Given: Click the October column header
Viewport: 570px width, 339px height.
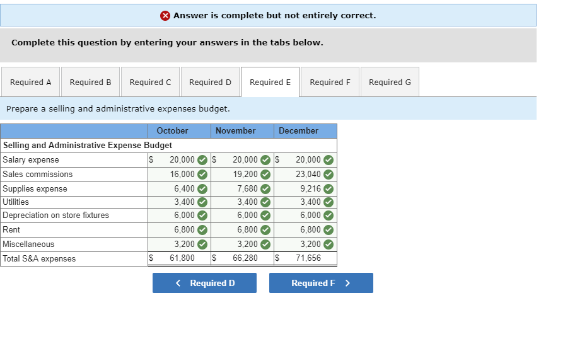Looking at the screenshot, I should click(179, 131).
